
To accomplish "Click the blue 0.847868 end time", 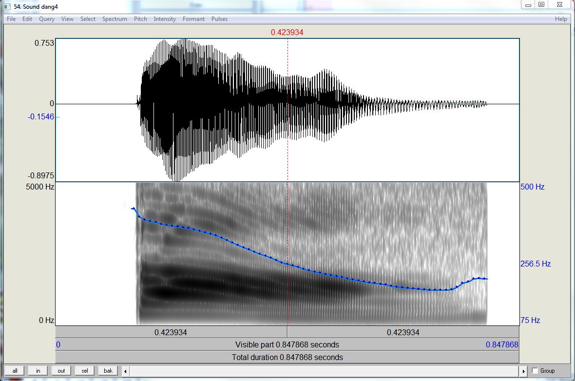I will click(502, 344).
